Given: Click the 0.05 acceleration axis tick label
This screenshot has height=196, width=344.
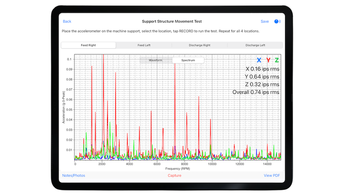Looking at the screenshot, I should [x=69, y=110].
